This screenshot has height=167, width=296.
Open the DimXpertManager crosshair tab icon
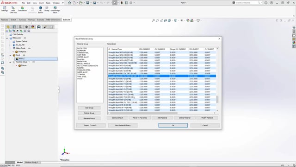(x=26, y=27)
